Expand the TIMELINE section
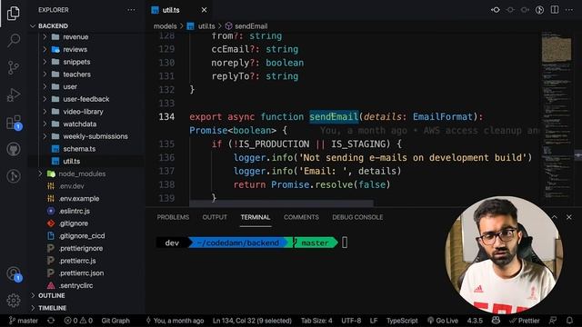Viewport: 582px width, 327px height. click(53, 308)
